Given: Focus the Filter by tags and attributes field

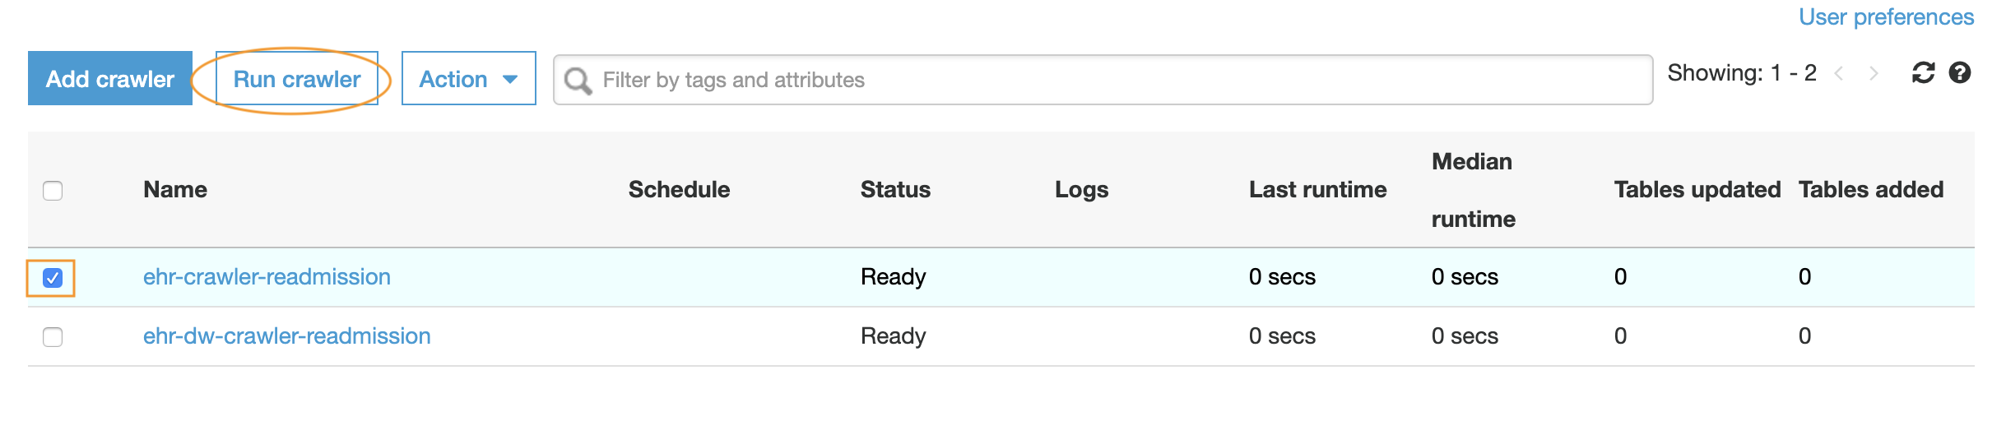Looking at the screenshot, I should 1103,80.
